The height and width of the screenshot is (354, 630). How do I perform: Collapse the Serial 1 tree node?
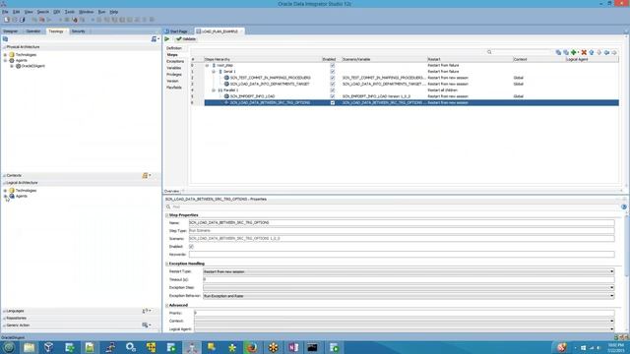tap(214, 72)
